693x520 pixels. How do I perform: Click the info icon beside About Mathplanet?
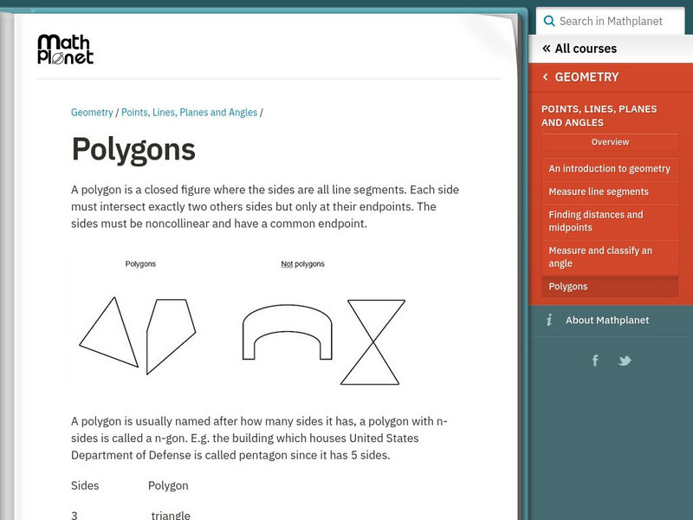coord(549,320)
